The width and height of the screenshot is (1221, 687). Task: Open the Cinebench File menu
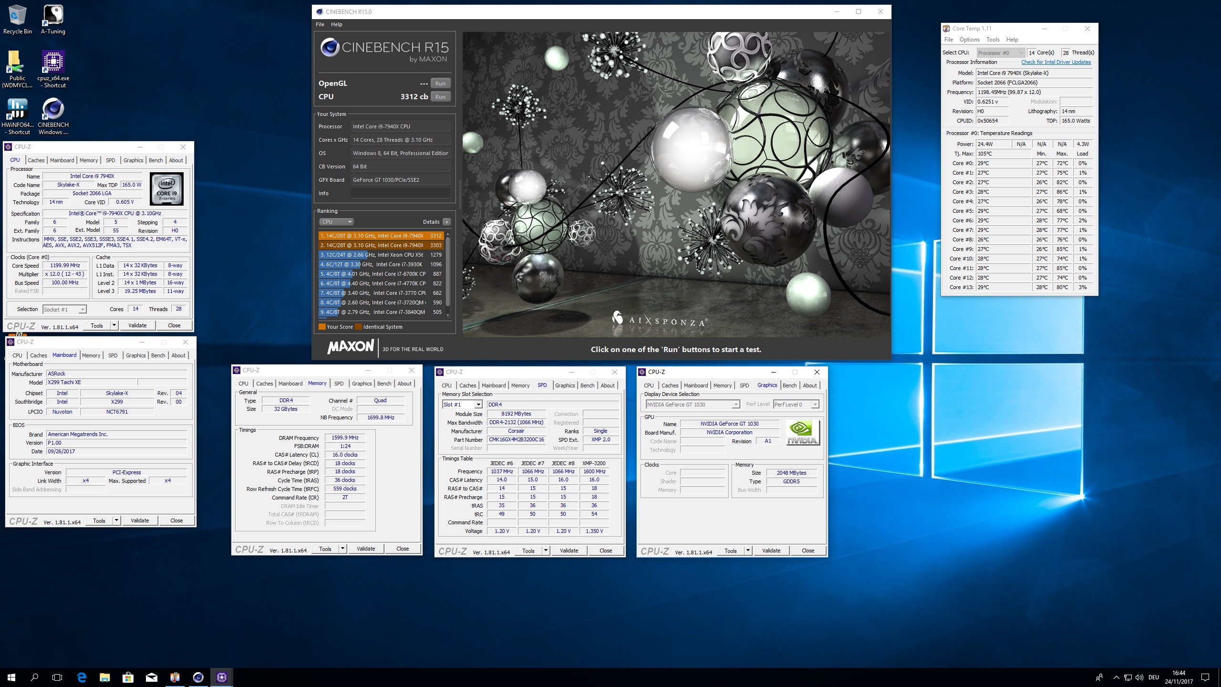(320, 24)
